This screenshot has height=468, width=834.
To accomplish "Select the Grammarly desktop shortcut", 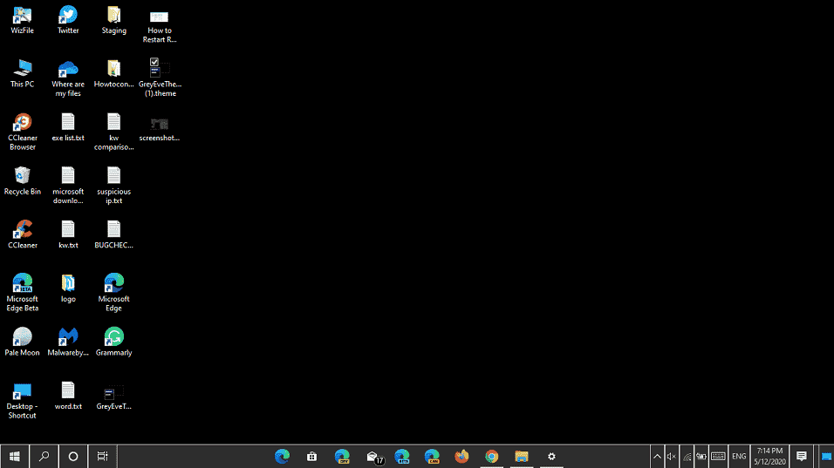I will pos(113,343).
